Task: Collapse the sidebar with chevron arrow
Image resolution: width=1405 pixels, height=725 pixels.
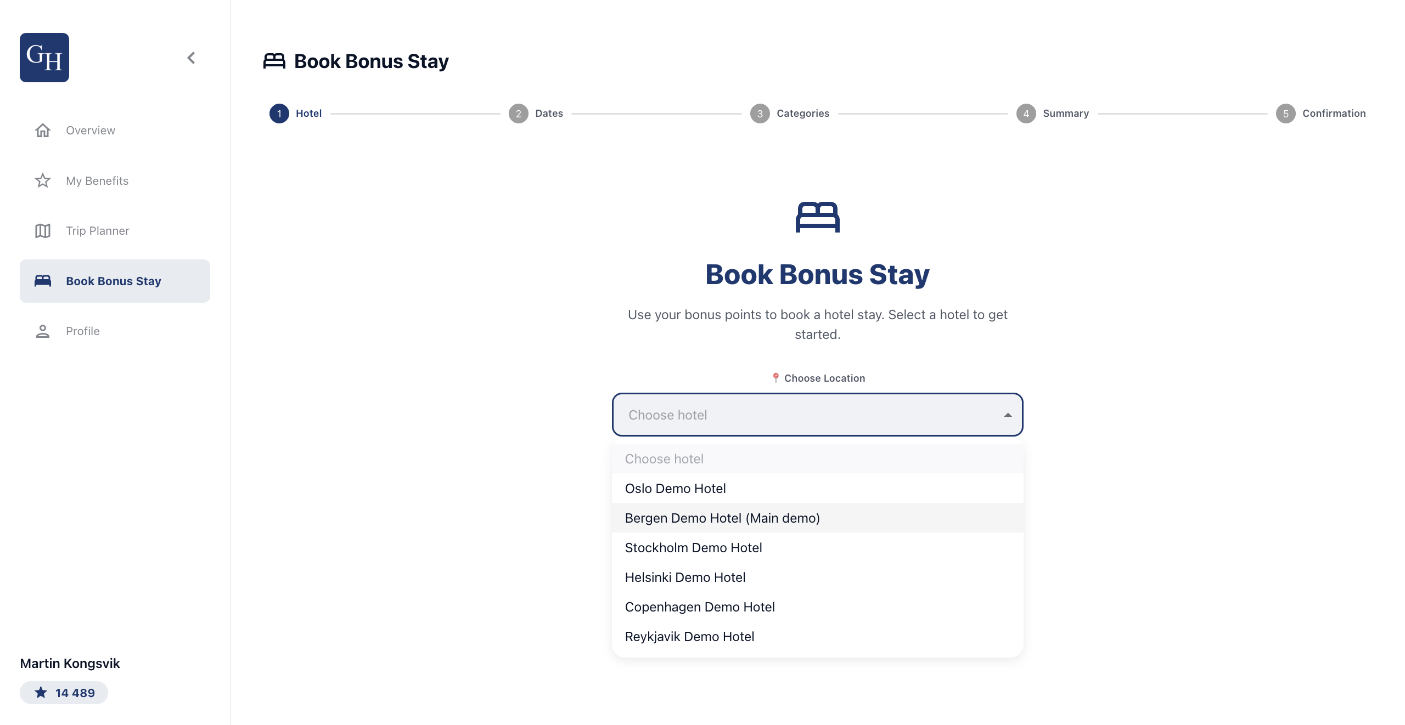Action: [x=191, y=58]
